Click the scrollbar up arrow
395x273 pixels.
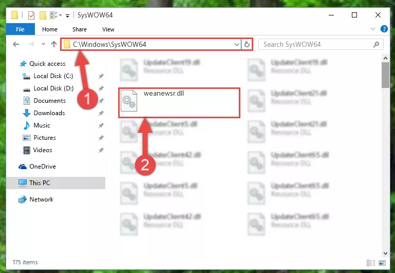385,58
